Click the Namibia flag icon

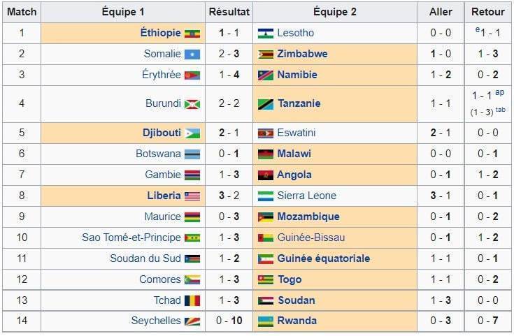click(266, 75)
